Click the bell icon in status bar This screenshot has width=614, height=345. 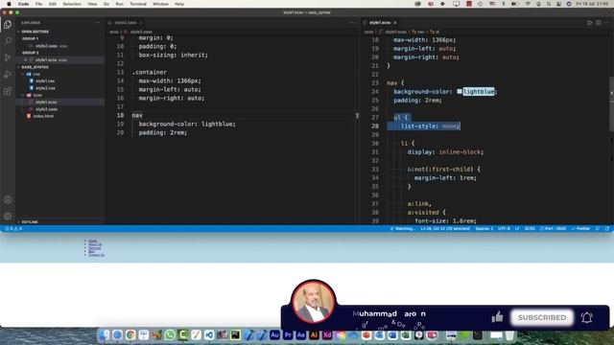click(x=607, y=228)
